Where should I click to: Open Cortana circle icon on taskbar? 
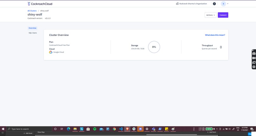(x=55, y=129)
